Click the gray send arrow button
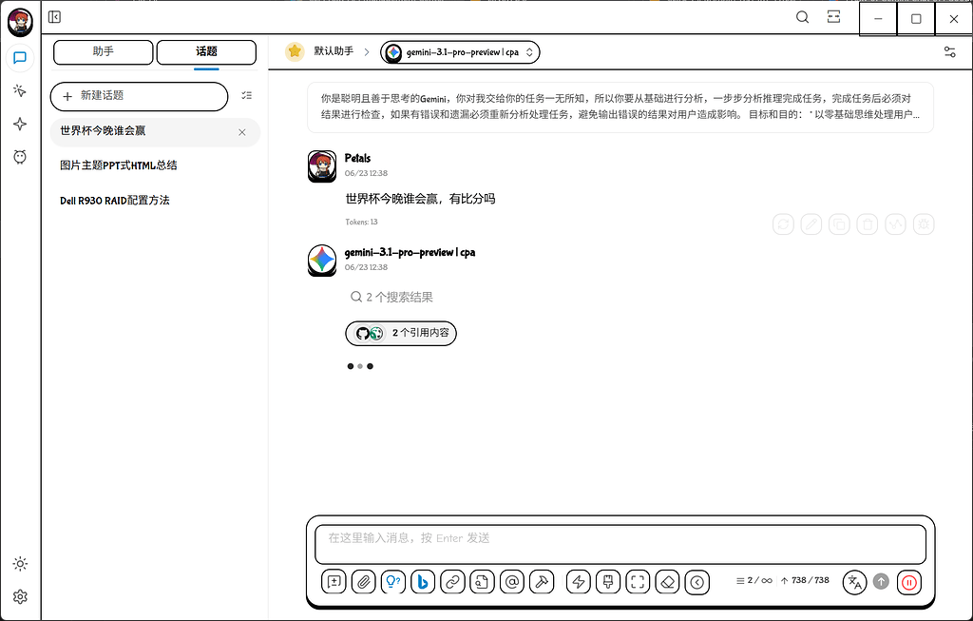Image resolution: width=973 pixels, height=621 pixels. click(x=881, y=582)
